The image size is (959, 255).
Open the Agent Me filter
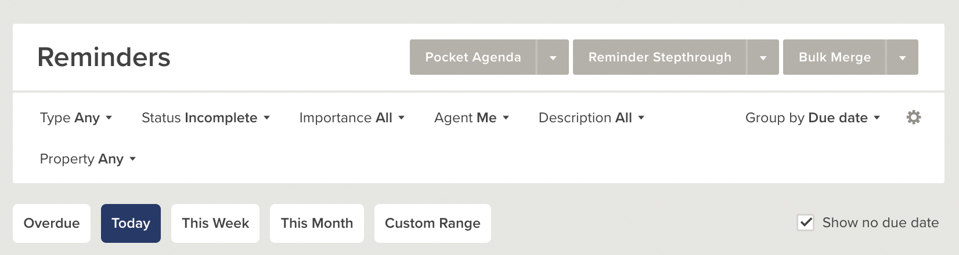(471, 118)
